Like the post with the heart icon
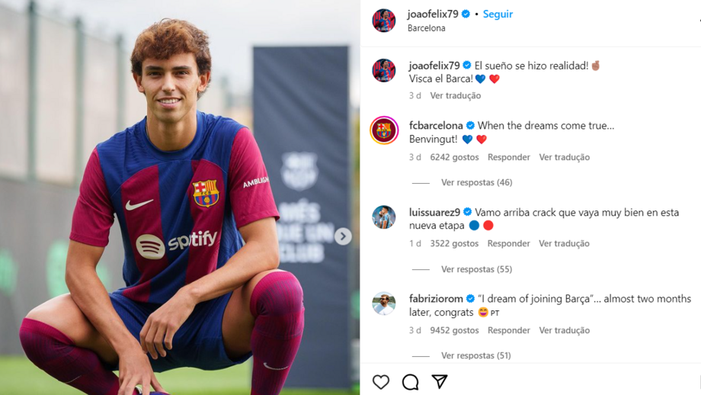This screenshot has width=701, height=395. (x=381, y=381)
